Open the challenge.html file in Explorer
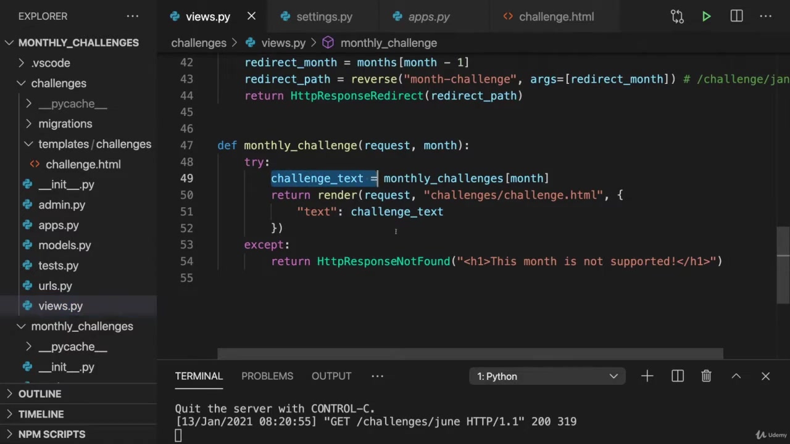Viewport: 790px width, 444px height. click(83, 165)
